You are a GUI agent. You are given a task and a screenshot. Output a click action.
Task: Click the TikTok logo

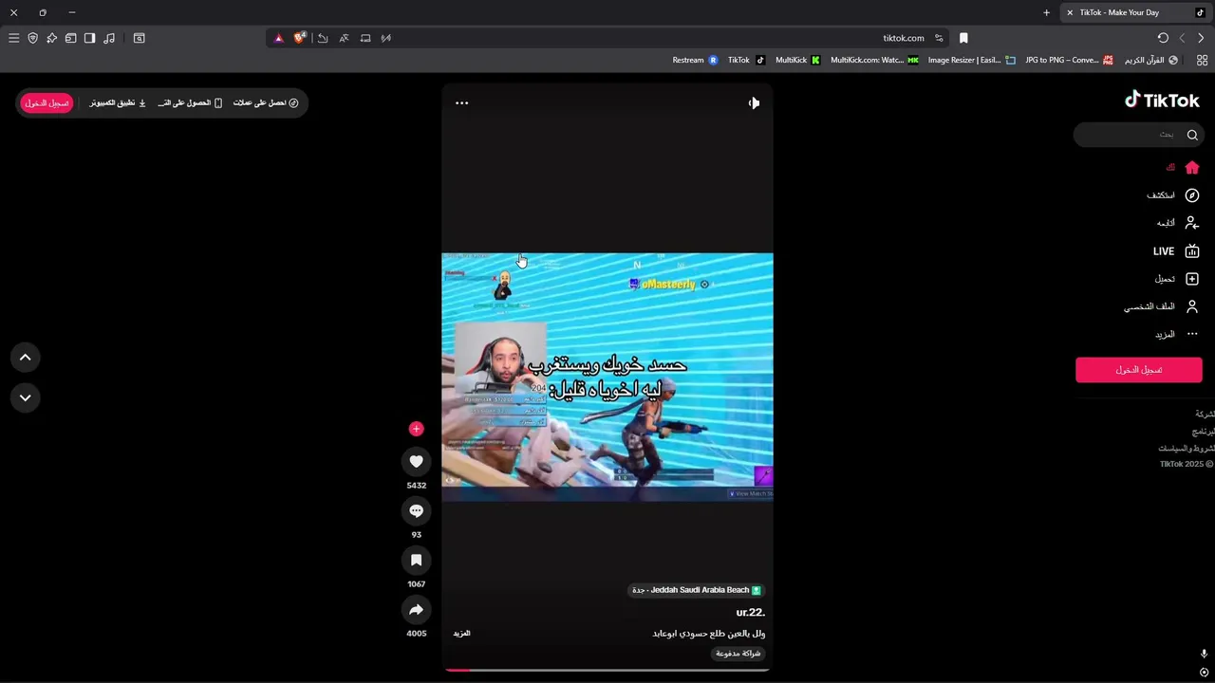click(x=1162, y=101)
